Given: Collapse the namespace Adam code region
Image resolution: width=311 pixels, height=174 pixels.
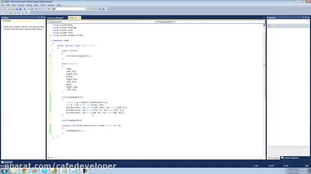Looking at the screenshot, I should pyautogui.click(x=52, y=41).
